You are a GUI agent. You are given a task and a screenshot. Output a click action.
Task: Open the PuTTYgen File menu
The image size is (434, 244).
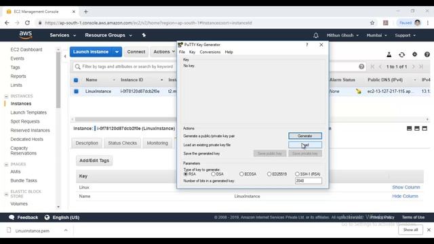pyautogui.click(x=182, y=52)
